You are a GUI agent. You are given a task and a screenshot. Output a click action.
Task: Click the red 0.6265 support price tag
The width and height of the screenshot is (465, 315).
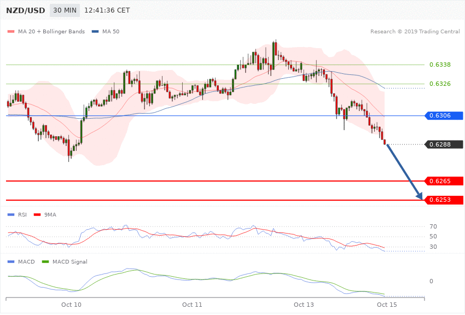[444, 181]
